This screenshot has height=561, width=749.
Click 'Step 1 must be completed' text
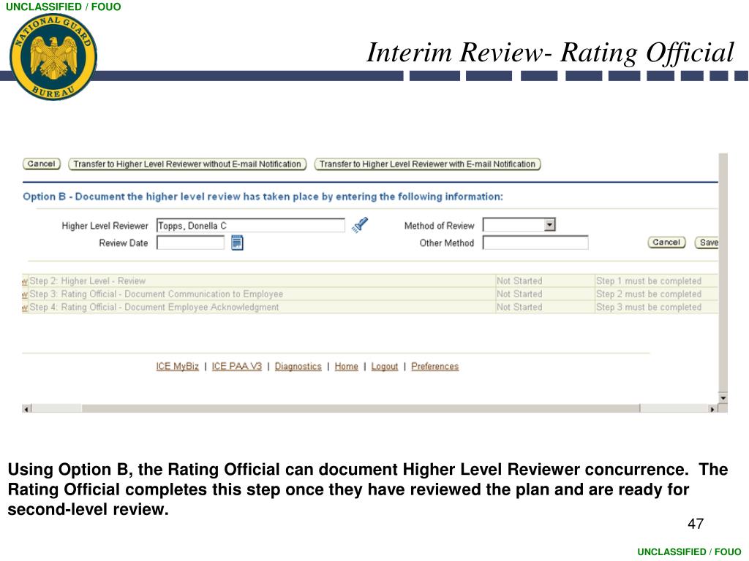coord(648,281)
